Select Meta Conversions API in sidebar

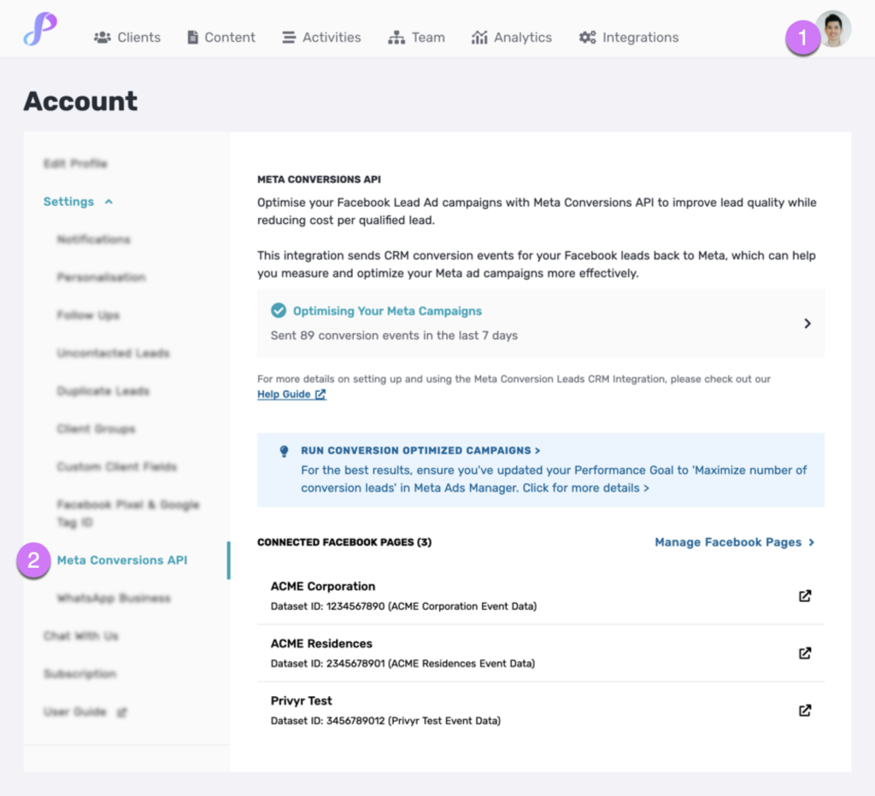click(x=122, y=560)
